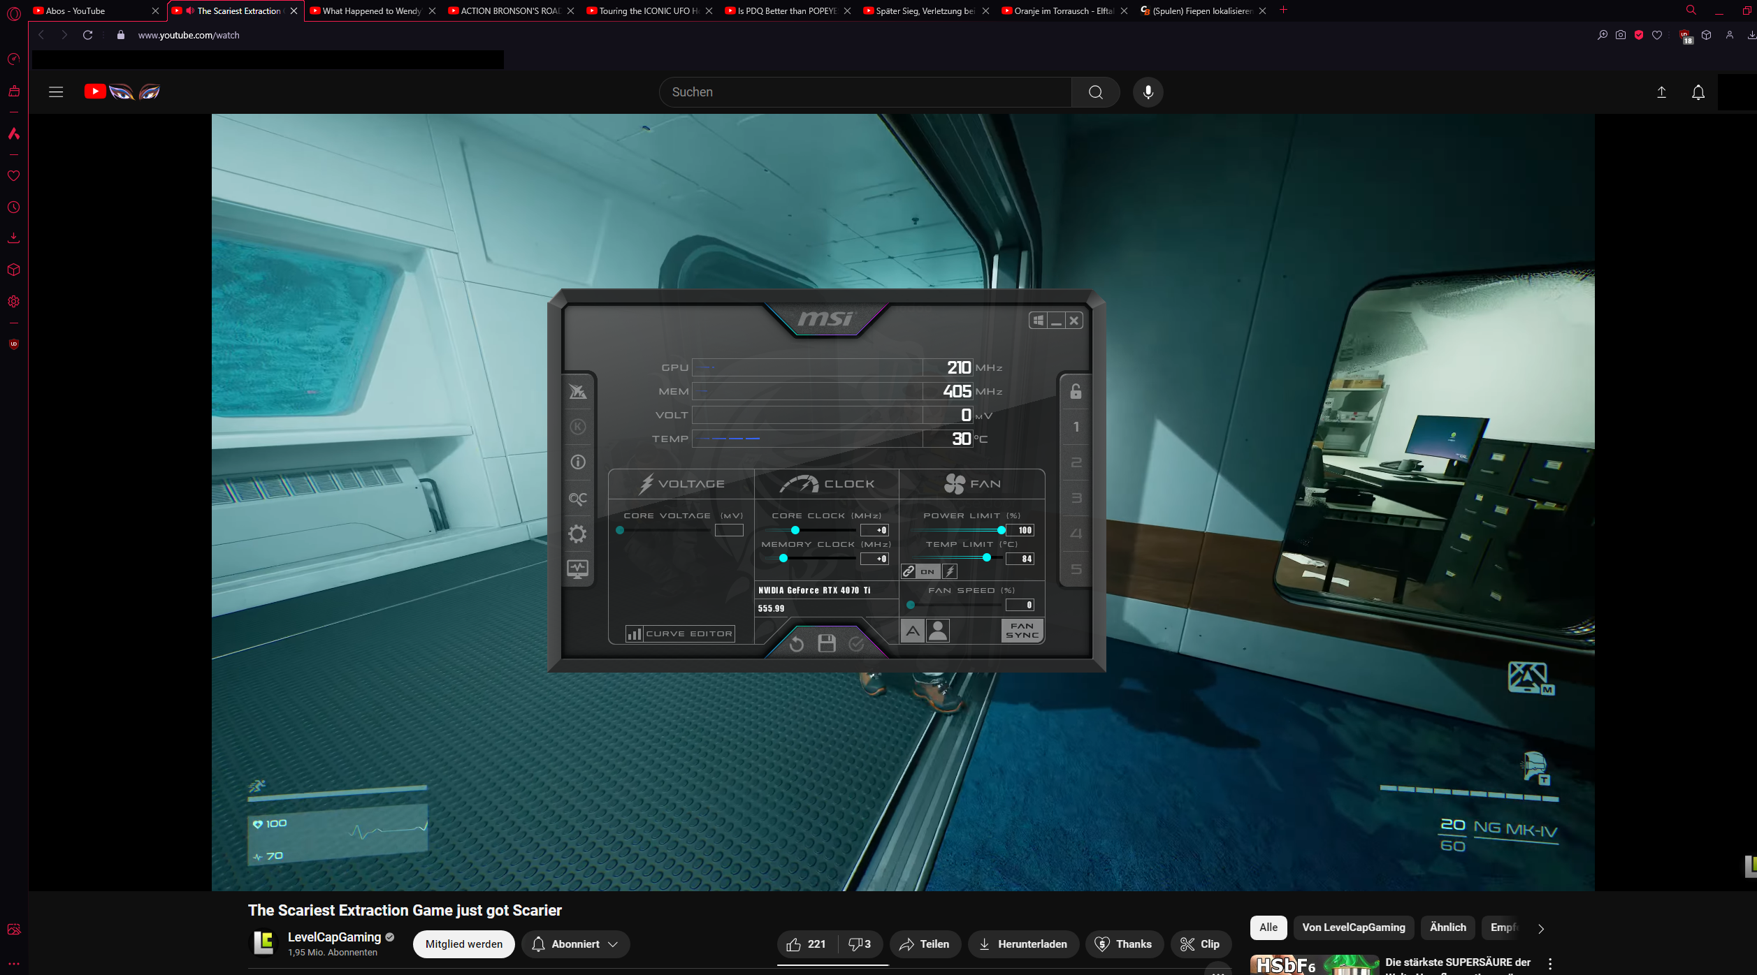Toggle power and temp limit link
1757x975 pixels.
[x=909, y=571]
